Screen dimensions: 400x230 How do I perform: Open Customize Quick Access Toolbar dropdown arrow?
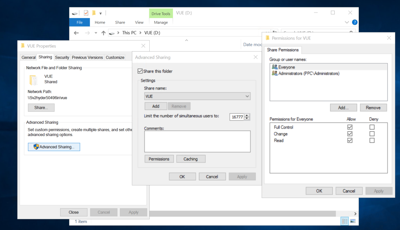pos(101,13)
